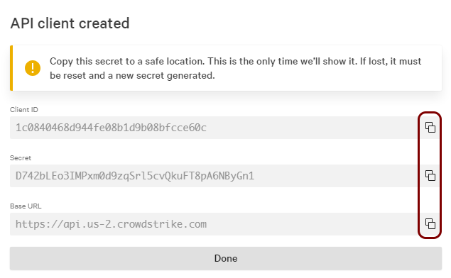
Task: Click the yellow exclamation warning icon
Action: coord(33,68)
